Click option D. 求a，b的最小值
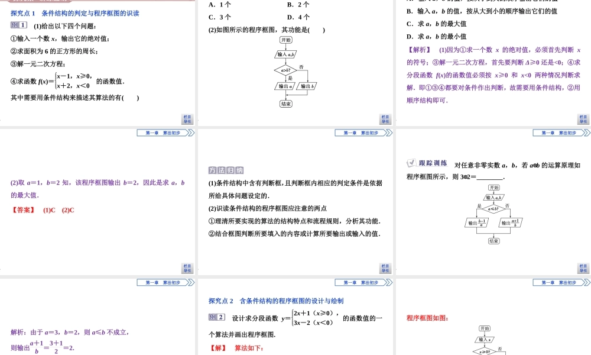This screenshot has height=355, width=591. coord(437,37)
